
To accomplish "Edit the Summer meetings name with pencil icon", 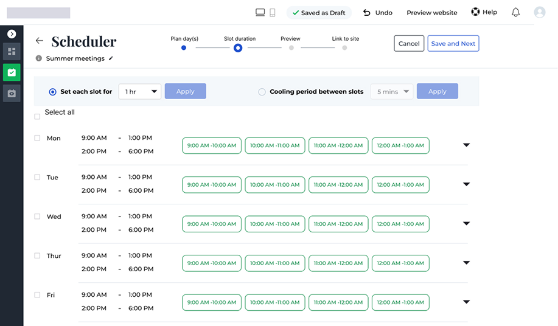I will [111, 58].
